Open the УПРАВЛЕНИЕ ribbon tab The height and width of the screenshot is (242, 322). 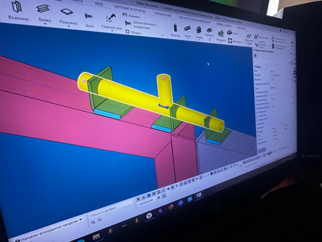click(163, 14)
